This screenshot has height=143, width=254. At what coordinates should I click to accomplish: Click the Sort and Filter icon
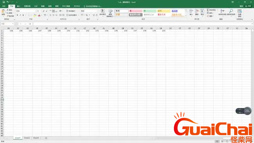[x=222, y=11]
